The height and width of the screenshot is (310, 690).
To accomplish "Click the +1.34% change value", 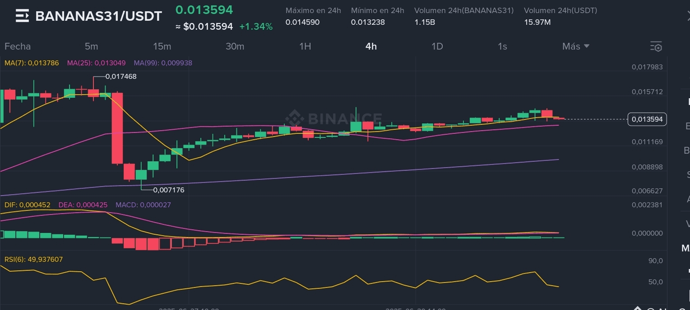I will (256, 27).
